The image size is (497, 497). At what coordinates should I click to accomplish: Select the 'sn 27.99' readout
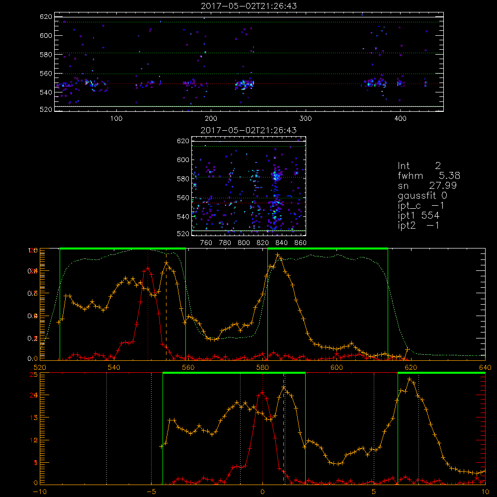click(x=427, y=186)
